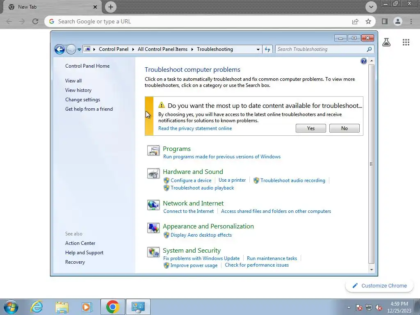Click Connect to the Internet troubleshooter
Viewport: 420px width, 315px height.
pyautogui.click(x=189, y=211)
